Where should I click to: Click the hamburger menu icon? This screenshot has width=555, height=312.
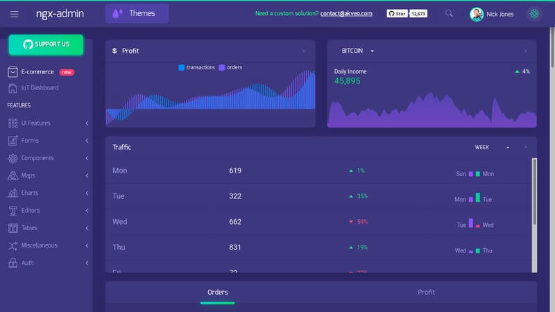pos(15,13)
